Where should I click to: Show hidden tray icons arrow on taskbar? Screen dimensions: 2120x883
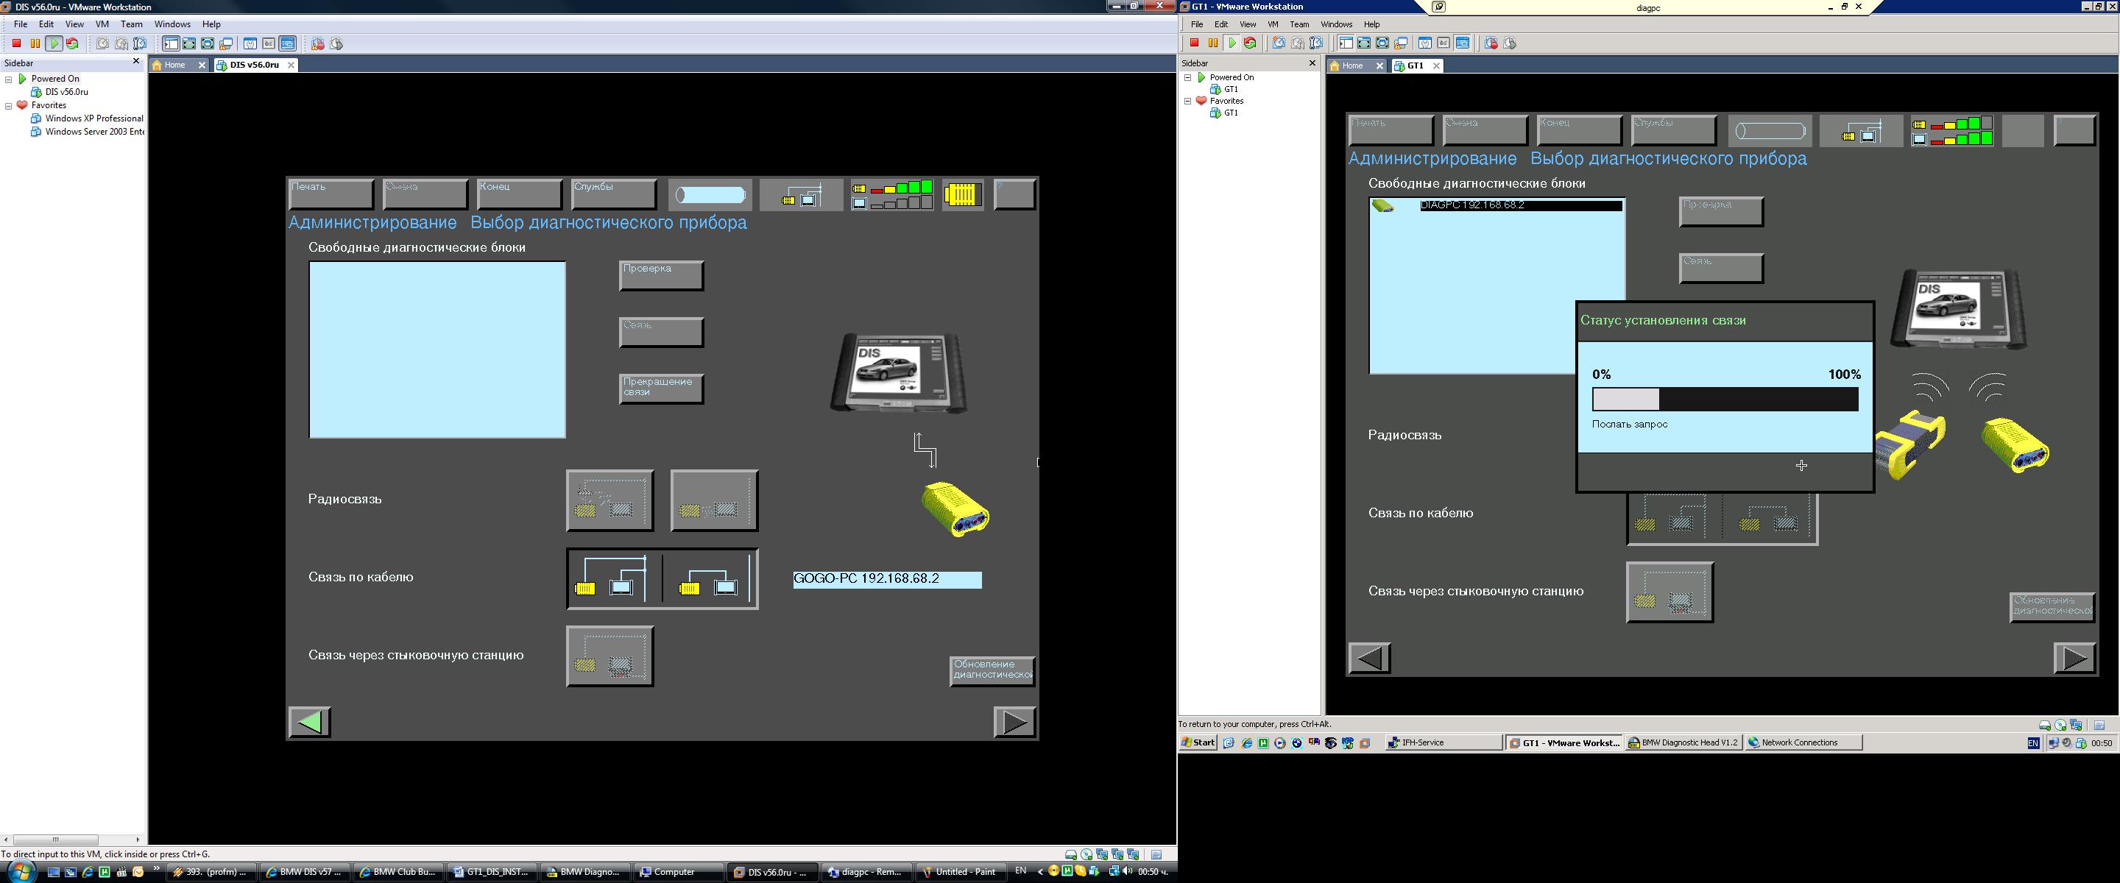tap(1040, 871)
